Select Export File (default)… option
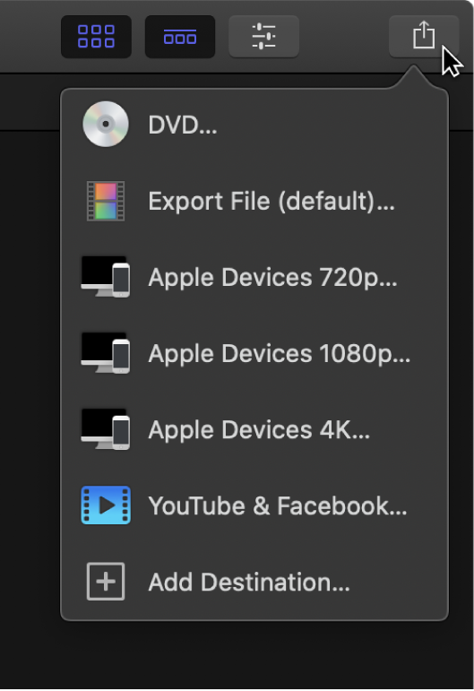Viewport: 474px width, 691px height. [x=254, y=201]
